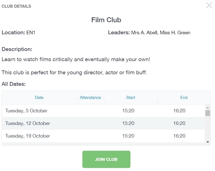Click the scroll down arrow in dates table

click(x=208, y=142)
